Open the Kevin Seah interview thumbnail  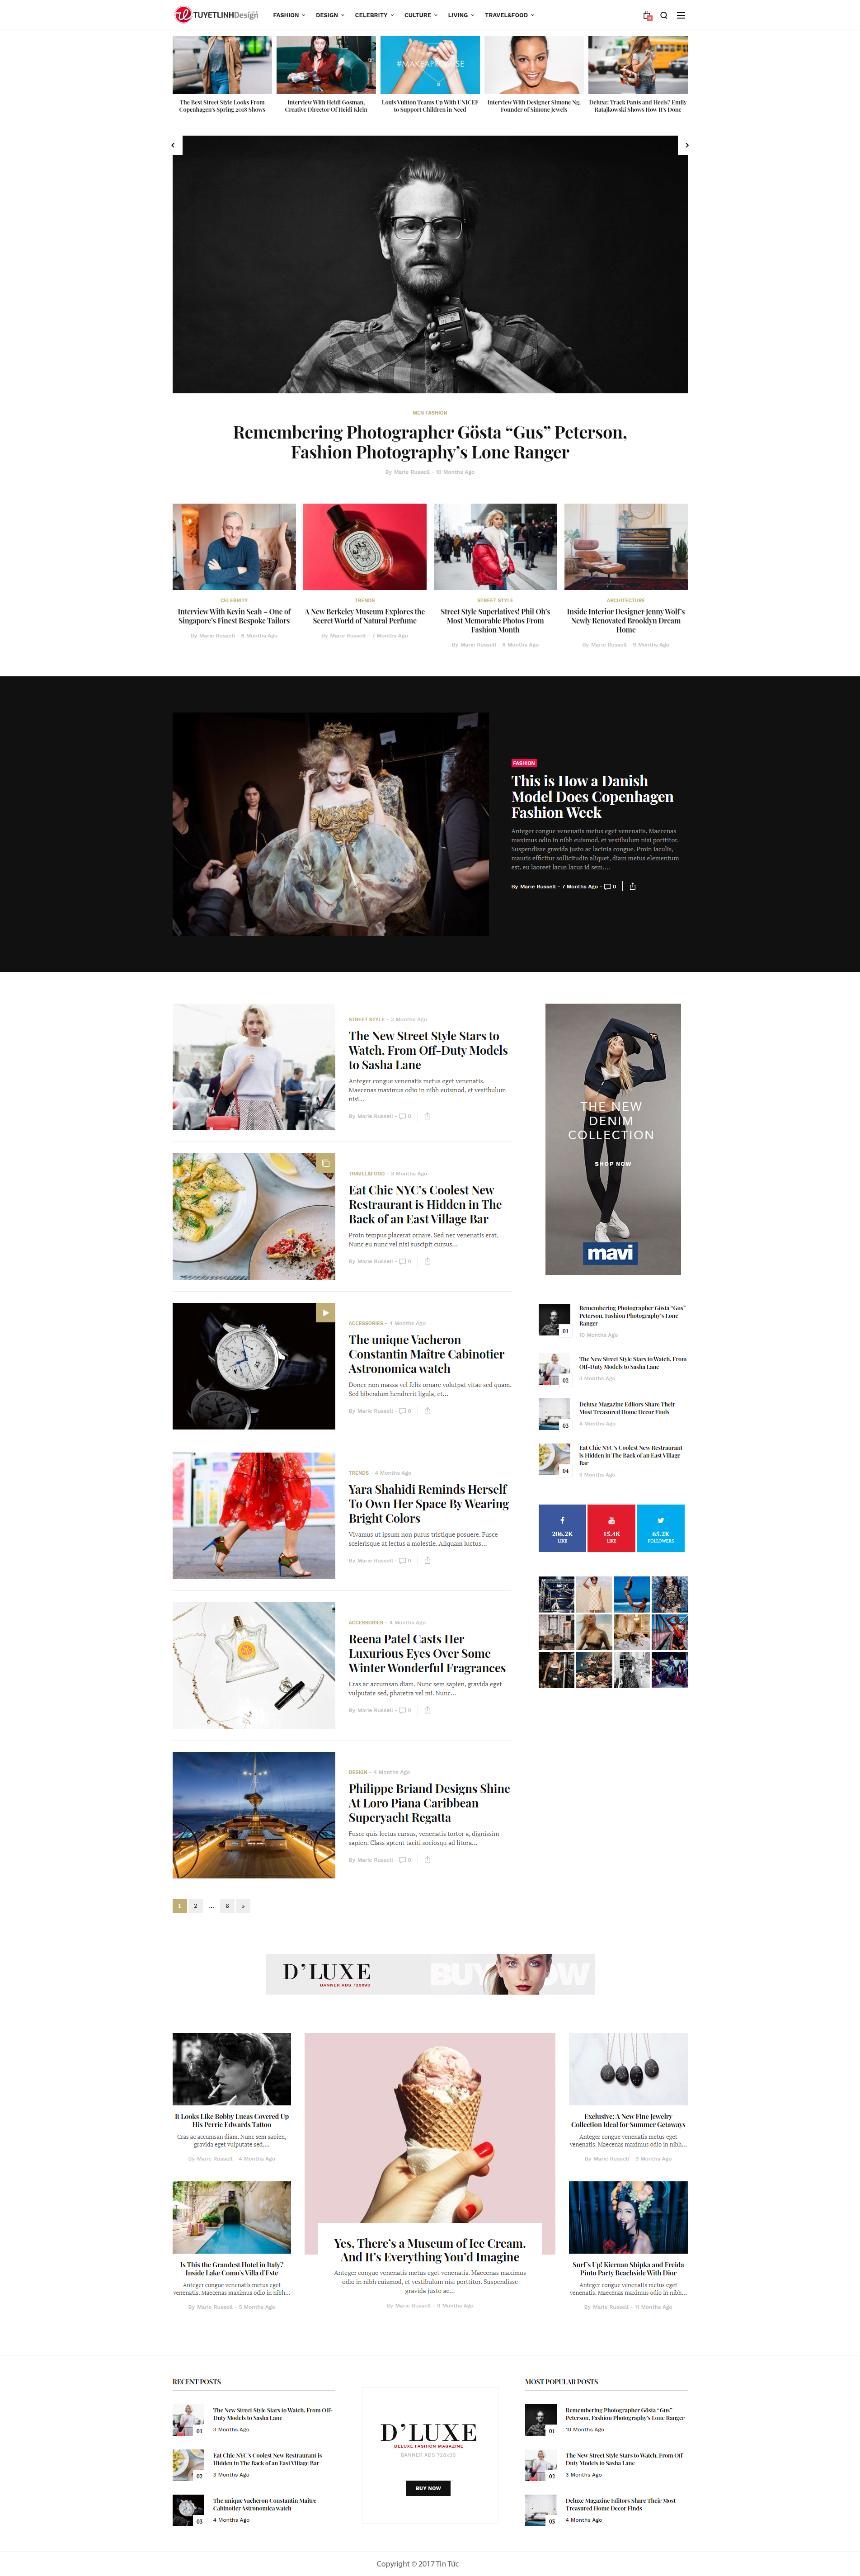(234, 547)
